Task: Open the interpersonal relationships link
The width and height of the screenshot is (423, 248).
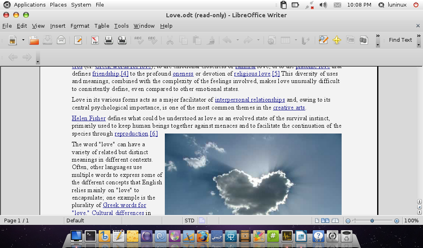Action: [x=250, y=100]
